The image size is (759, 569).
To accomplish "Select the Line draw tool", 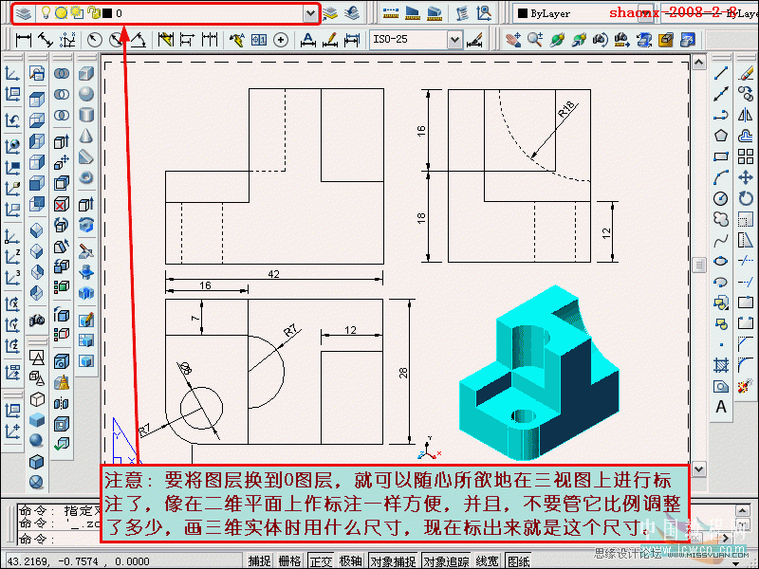I will [x=721, y=73].
